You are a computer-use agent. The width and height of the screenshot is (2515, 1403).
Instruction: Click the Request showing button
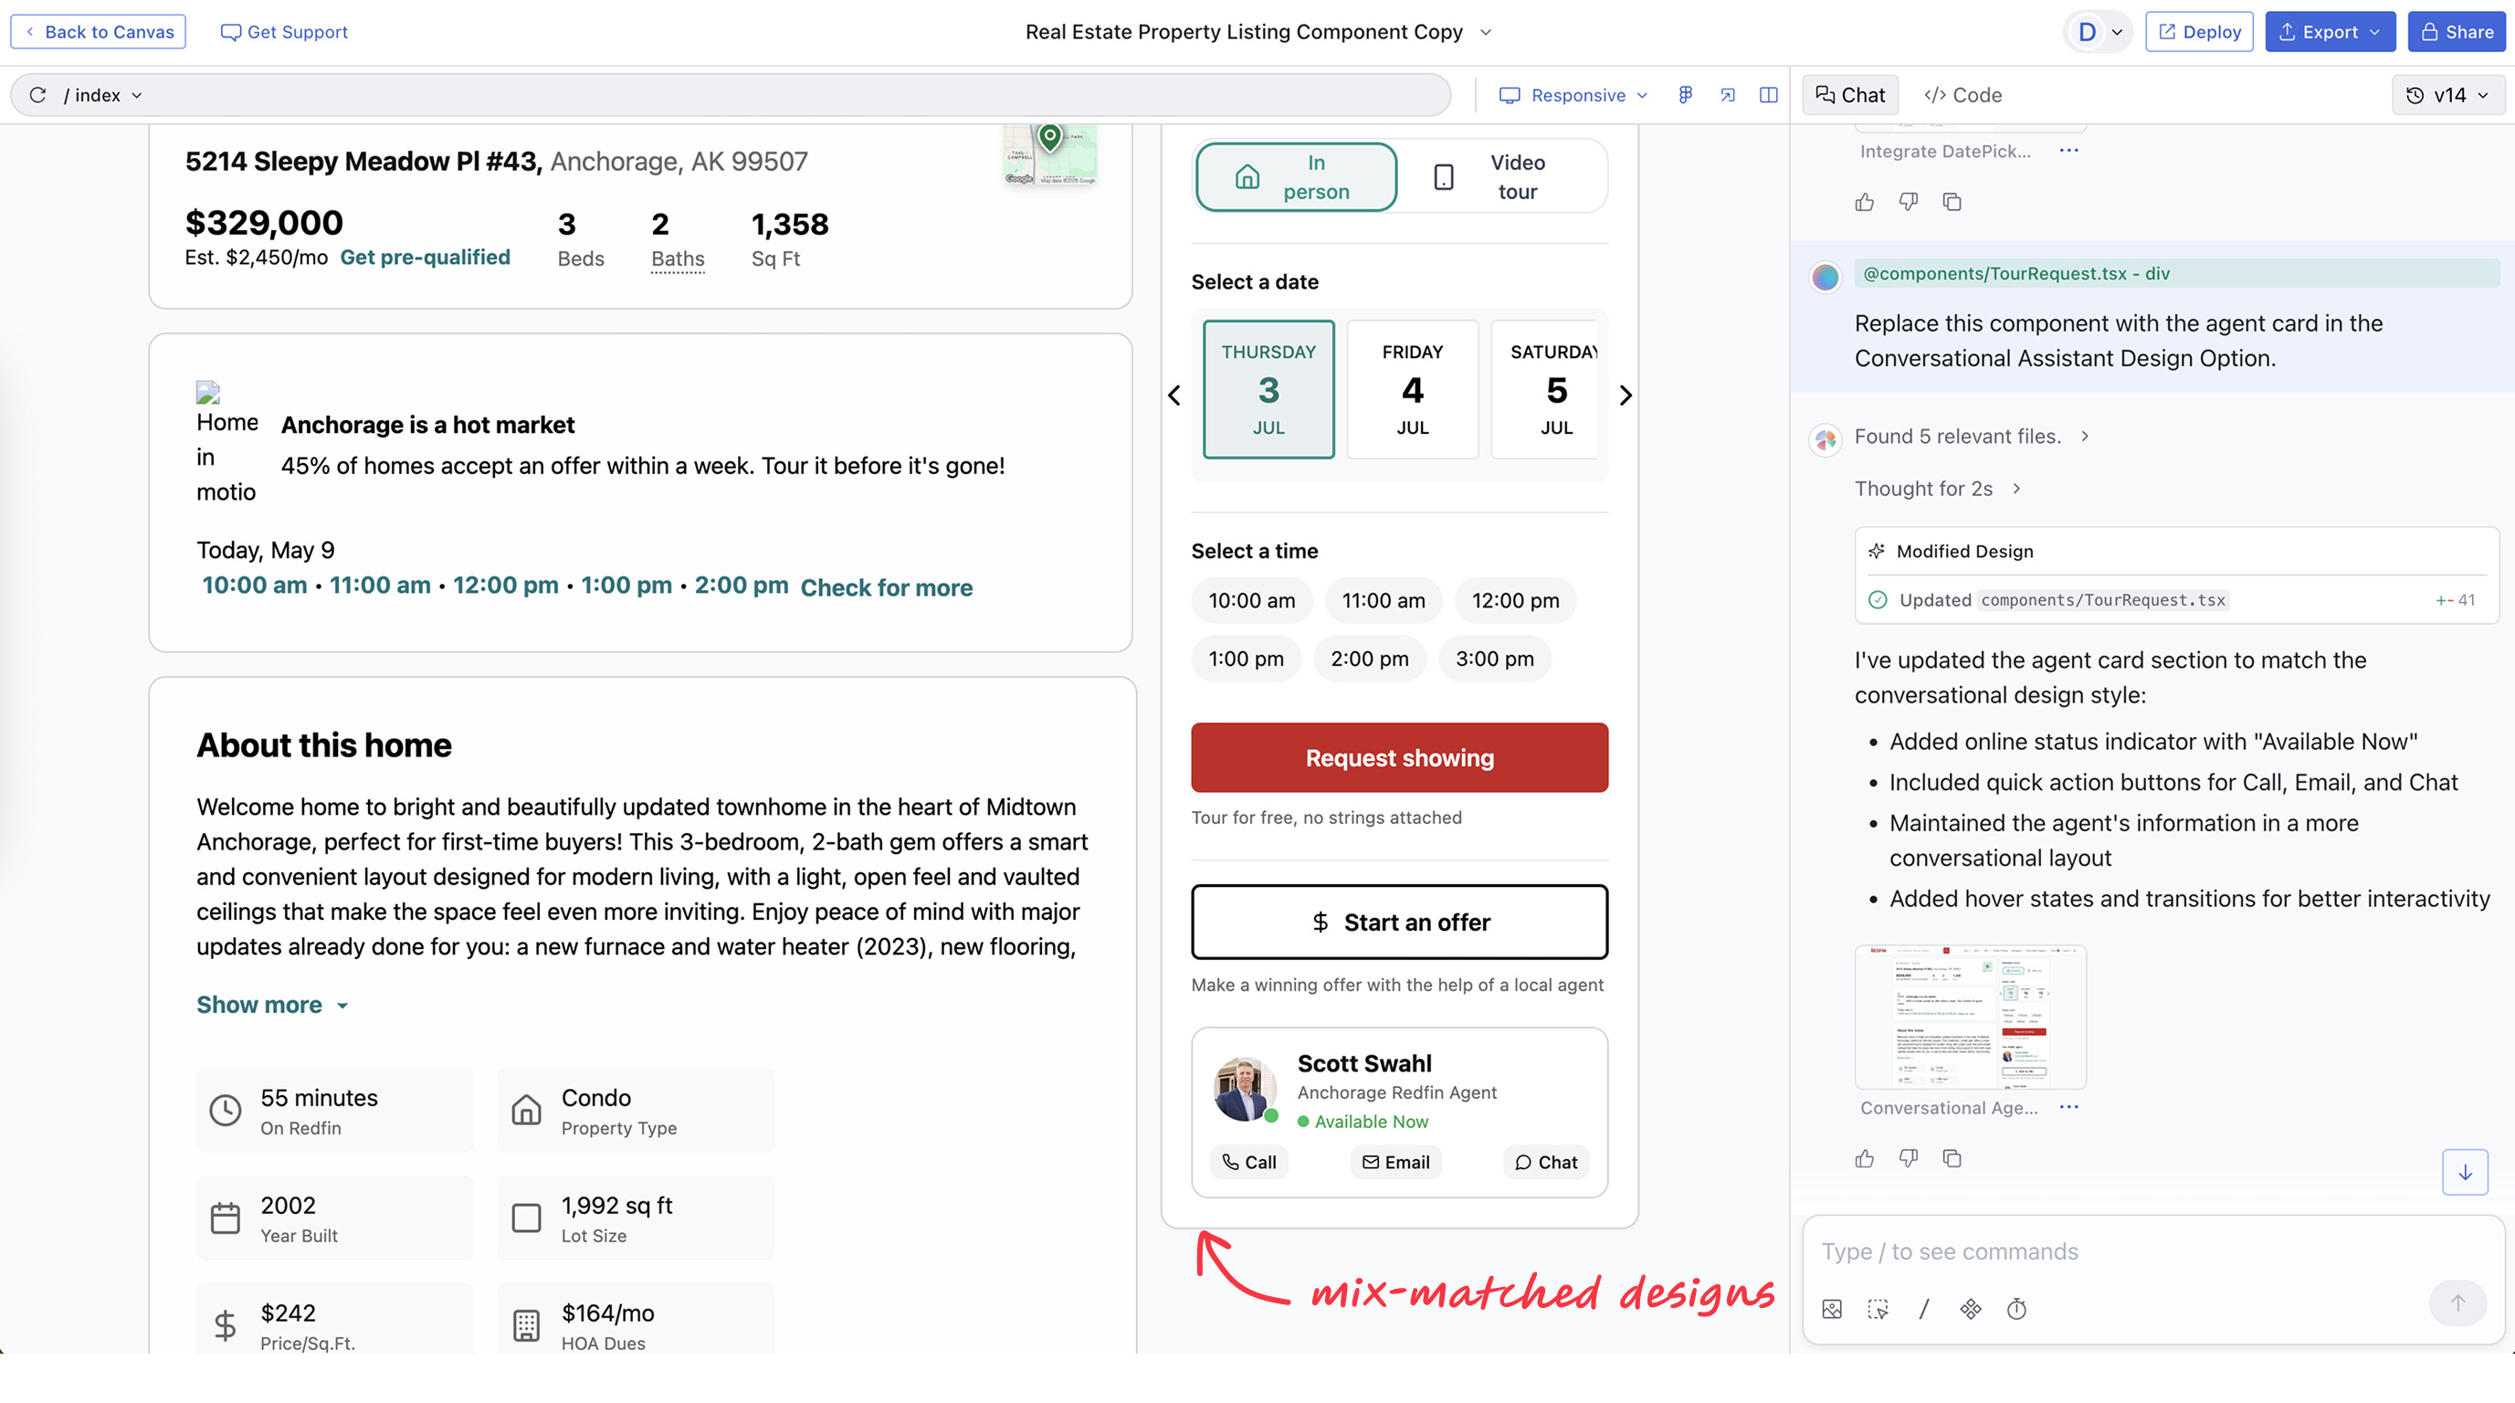tap(1399, 757)
